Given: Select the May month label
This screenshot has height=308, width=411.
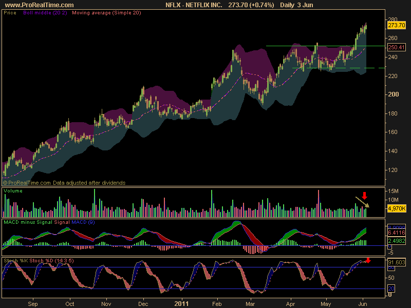Looking at the screenshot, I should point(326,304).
